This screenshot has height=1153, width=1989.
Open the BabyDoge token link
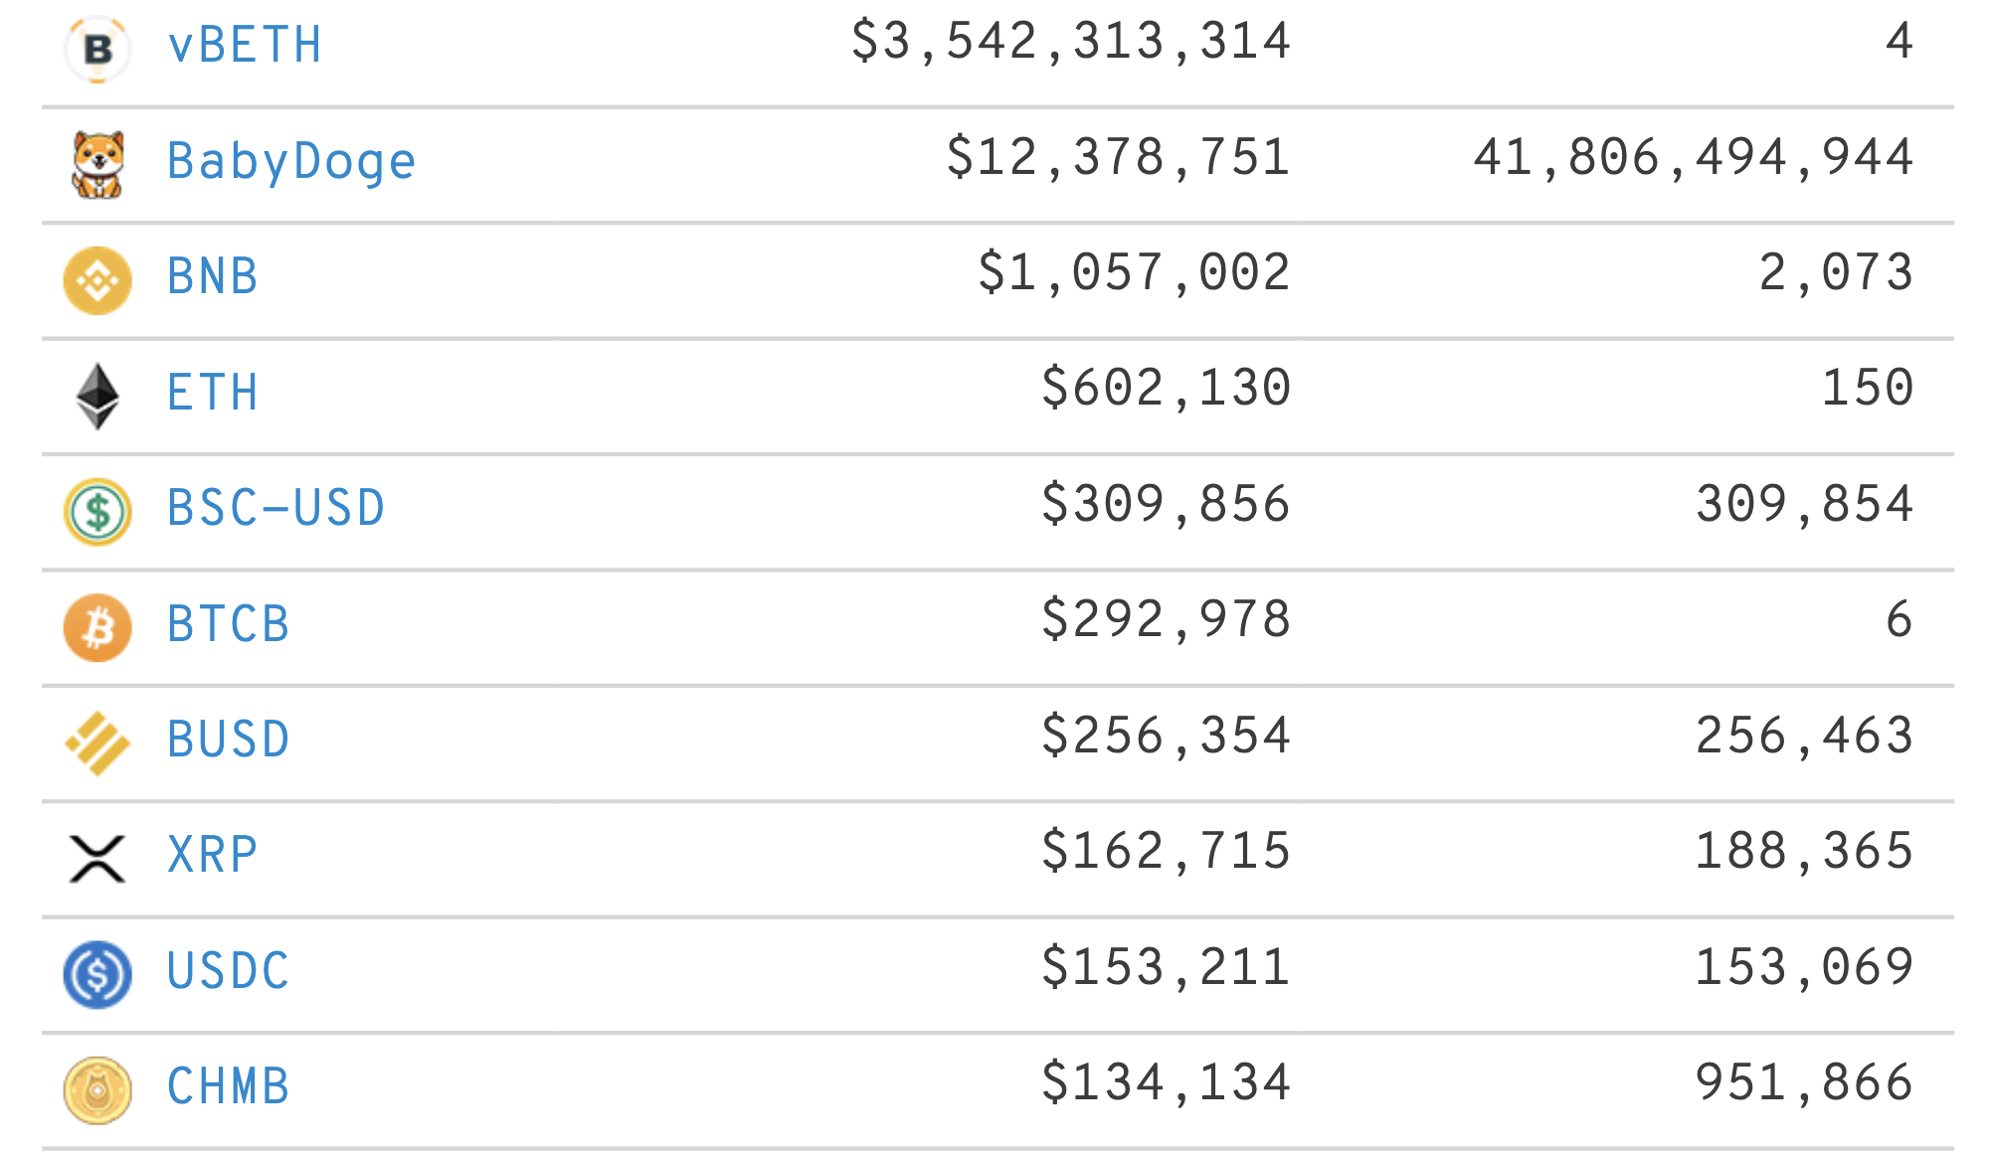[x=291, y=161]
